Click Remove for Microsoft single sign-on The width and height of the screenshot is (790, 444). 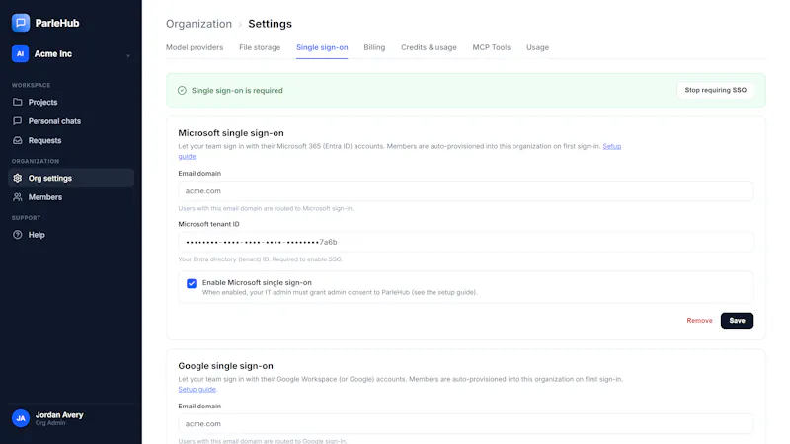(699, 321)
